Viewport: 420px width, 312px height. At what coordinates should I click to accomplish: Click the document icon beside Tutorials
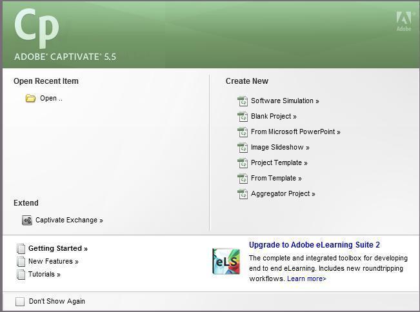[x=21, y=275]
